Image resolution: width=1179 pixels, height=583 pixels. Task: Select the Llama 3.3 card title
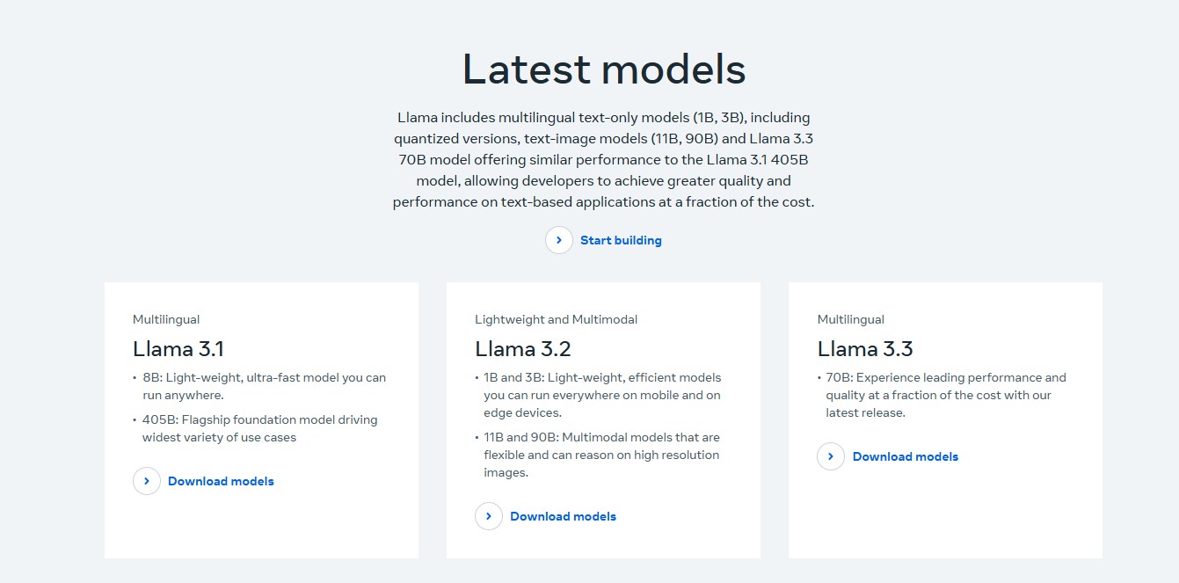point(865,349)
